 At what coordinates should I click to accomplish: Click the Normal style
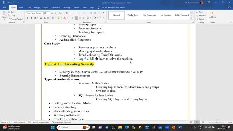(116, 15)
